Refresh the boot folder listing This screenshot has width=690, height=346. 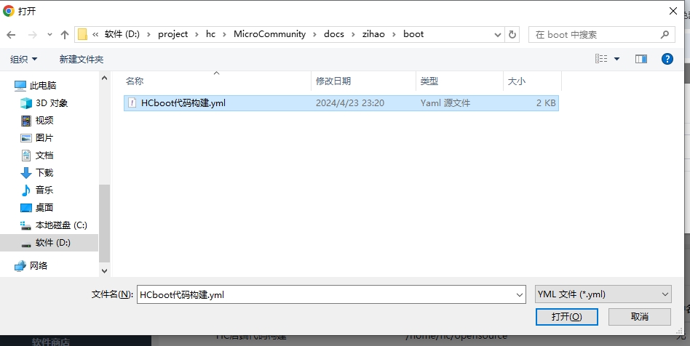(x=513, y=34)
